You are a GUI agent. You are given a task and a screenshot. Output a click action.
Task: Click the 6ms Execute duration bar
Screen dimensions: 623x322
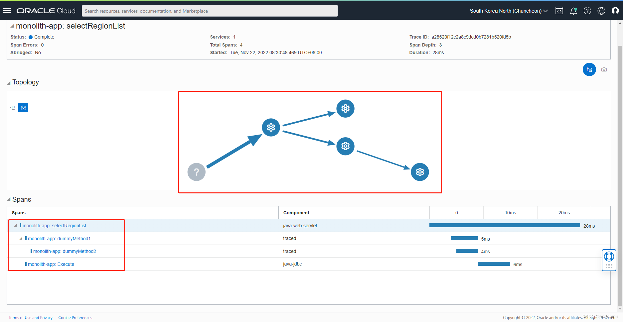[494, 264]
